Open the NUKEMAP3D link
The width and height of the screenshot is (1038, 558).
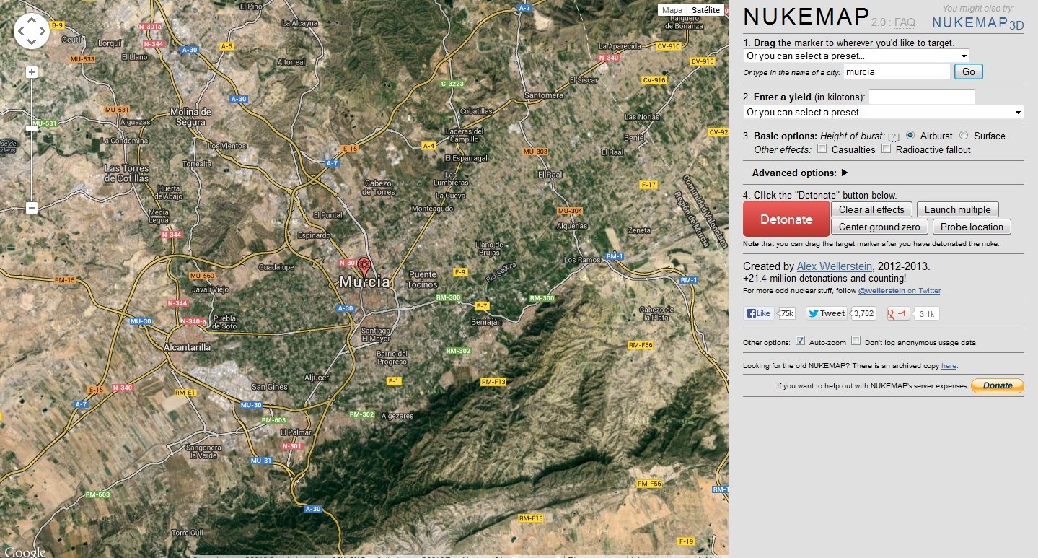(x=977, y=24)
